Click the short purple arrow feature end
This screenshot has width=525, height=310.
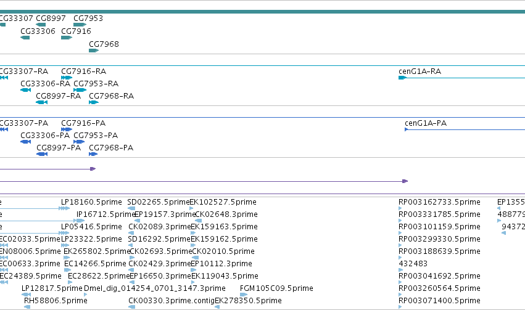tap(93, 169)
